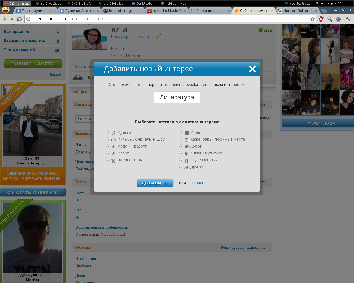The height and width of the screenshot is (283, 354).
Task: Select the Путешествия radio option
Action: point(107,160)
